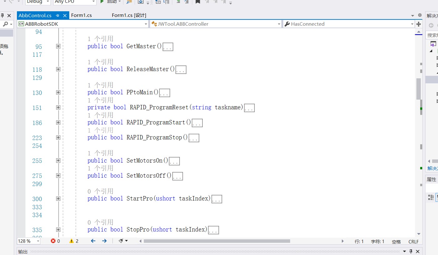Expand the ReleaseMaster() method region
Image resolution: width=438 pixels, height=255 pixels.
click(58, 69)
